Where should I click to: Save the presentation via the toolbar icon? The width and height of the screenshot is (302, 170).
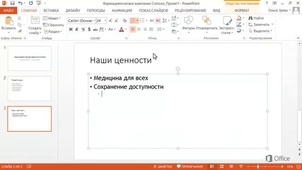coord(13,3)
